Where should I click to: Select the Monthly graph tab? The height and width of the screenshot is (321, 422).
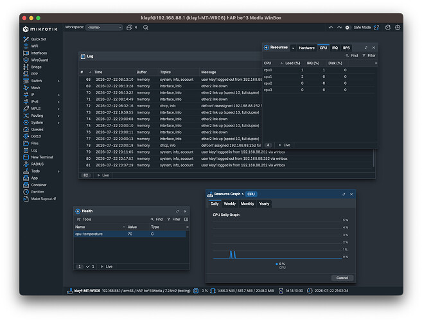click(x=247, y=204)
